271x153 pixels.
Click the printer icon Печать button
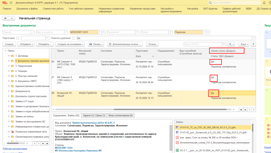tap(95, 44)
